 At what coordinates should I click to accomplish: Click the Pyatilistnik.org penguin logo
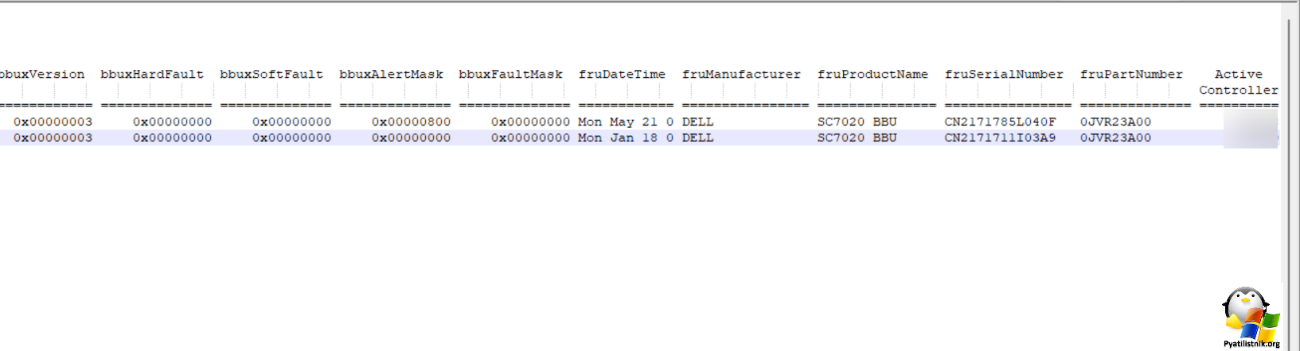(x=1251, y=314)
